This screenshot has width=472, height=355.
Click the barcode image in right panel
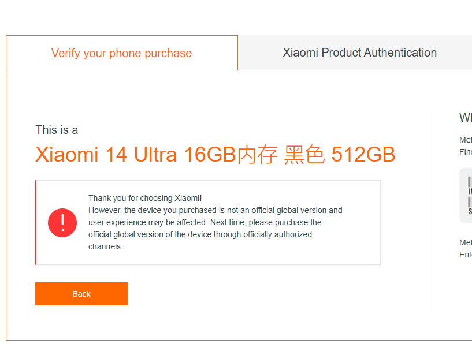click(469, 196)
